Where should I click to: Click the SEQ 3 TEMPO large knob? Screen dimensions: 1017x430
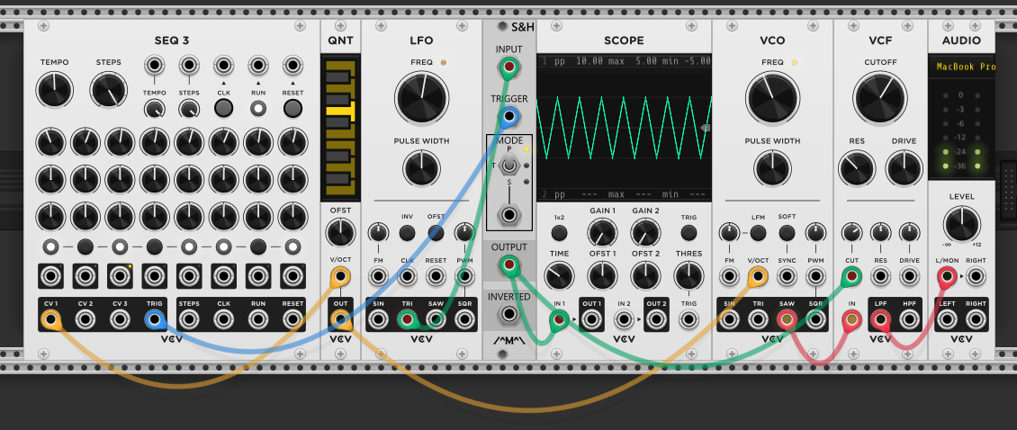55,89
